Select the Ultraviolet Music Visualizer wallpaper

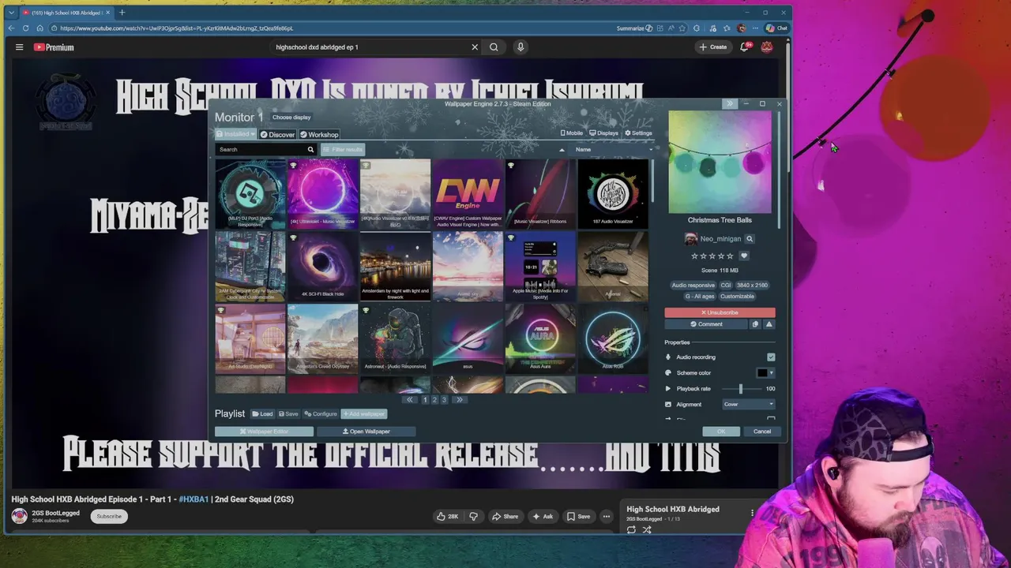click(322, 194)
